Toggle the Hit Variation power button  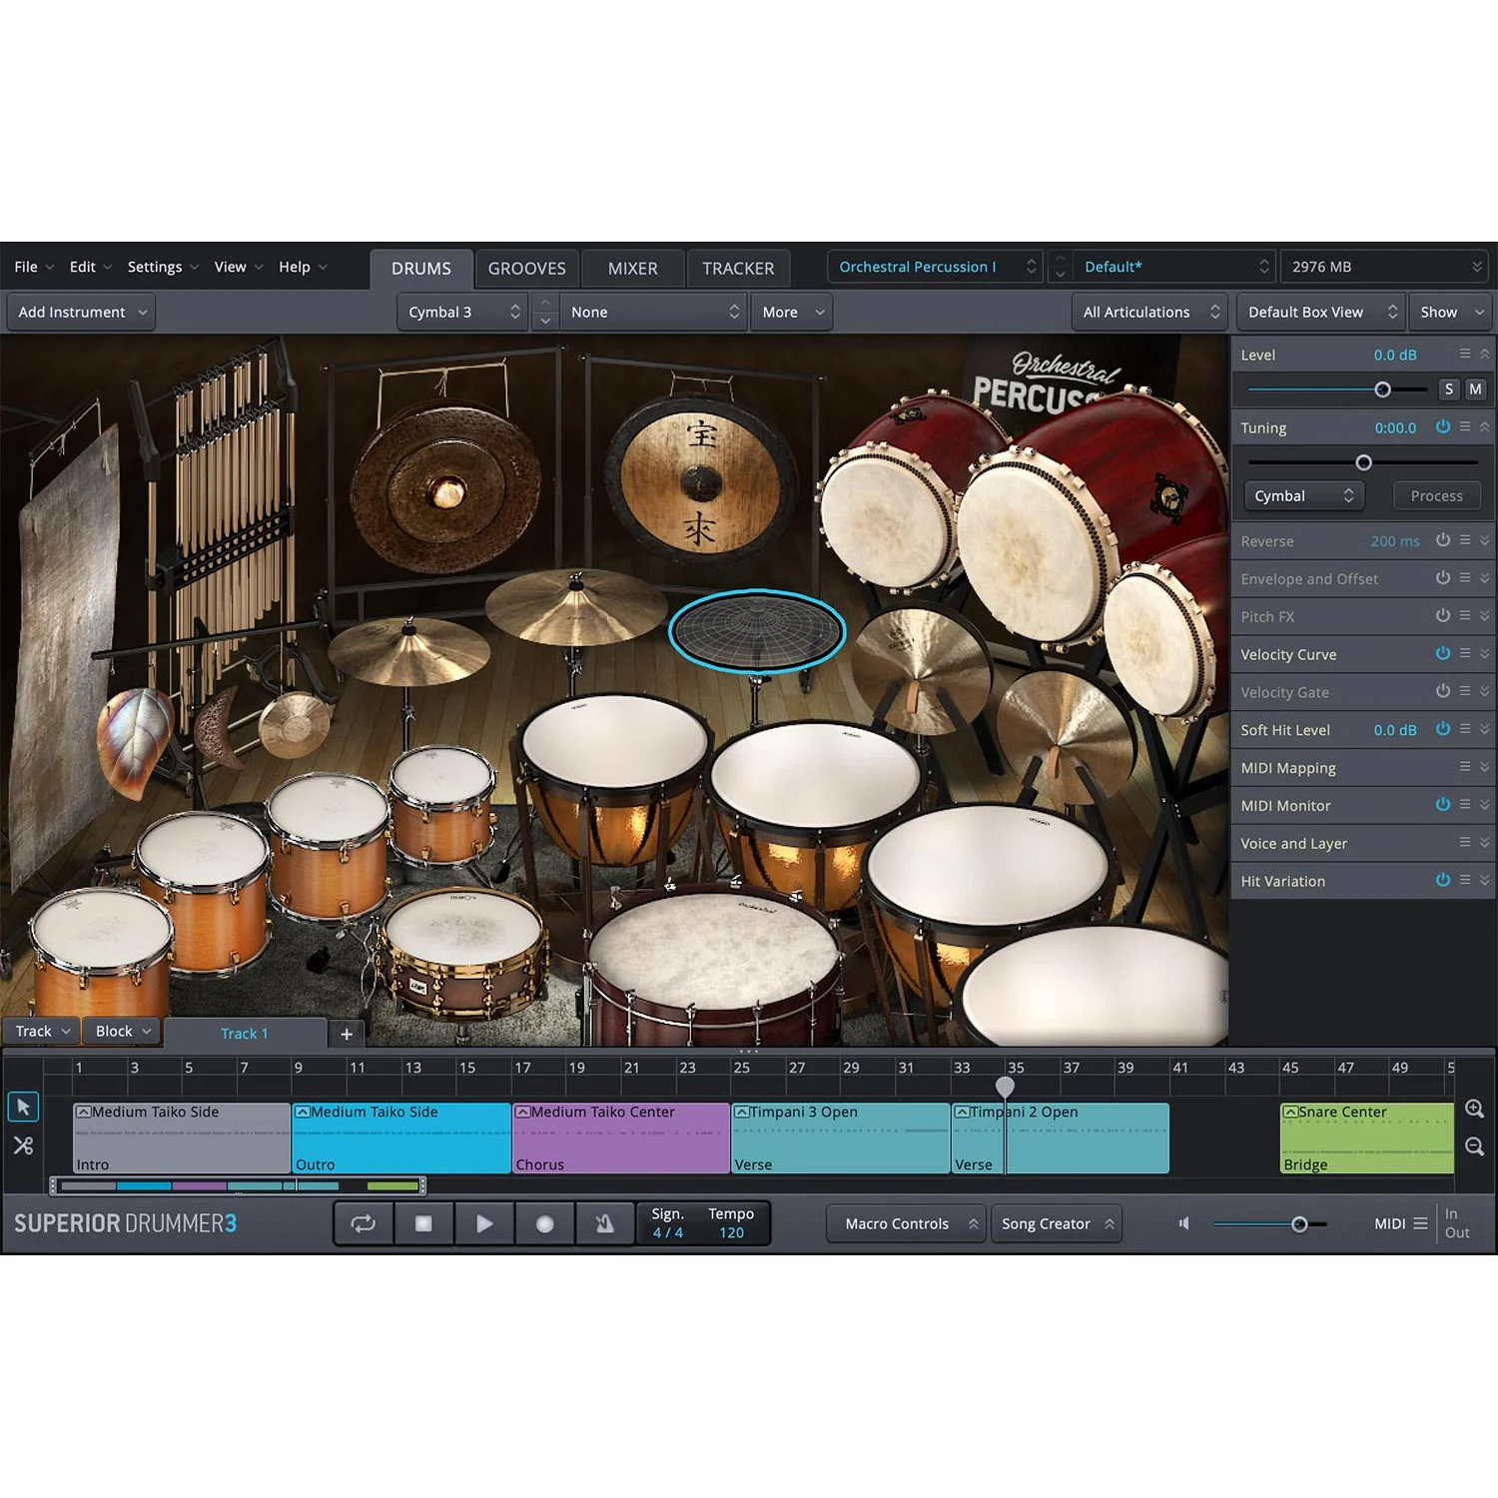coord(1443,880)
